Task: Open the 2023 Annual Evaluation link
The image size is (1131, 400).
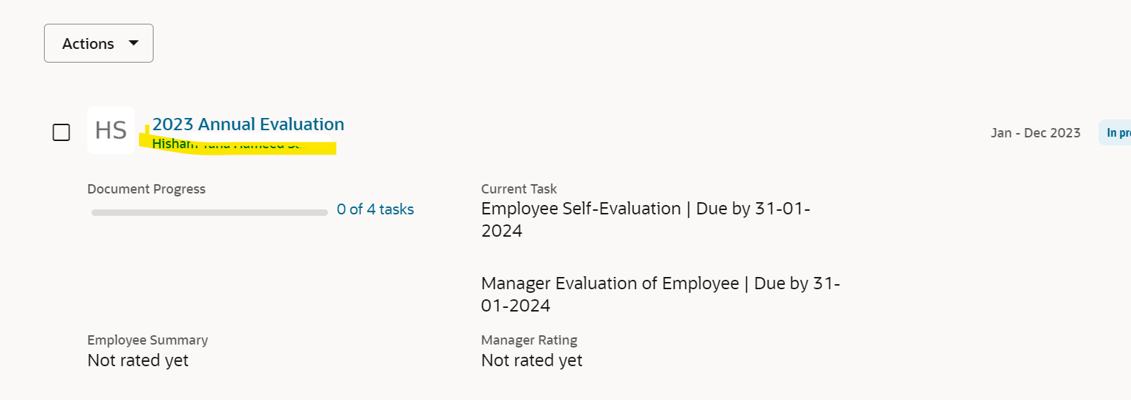Action: click(248, 124)
